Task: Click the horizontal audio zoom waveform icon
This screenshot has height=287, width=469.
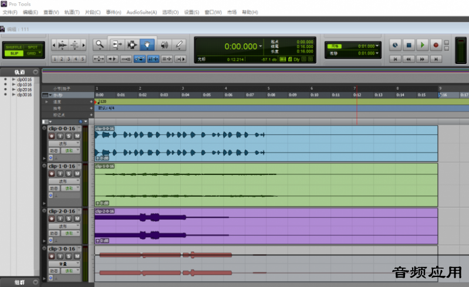Action: pyautogui.click(x=63, y=45)
